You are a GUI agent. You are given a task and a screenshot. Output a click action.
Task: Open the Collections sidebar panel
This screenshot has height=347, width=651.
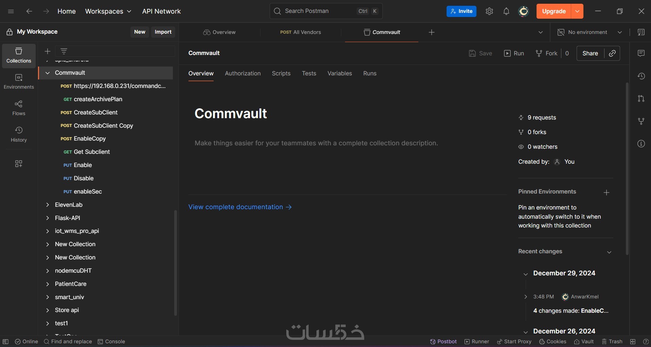pyautogui.click(x=19, y=56)
